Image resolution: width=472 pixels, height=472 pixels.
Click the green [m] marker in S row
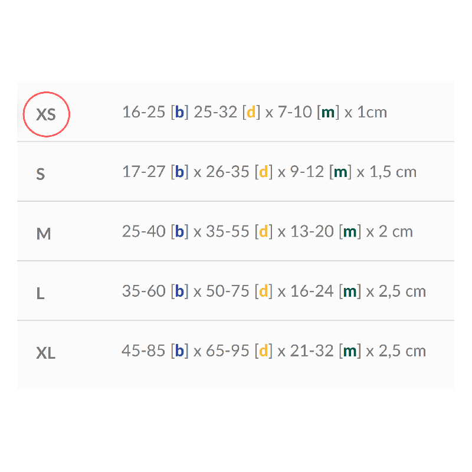tap(340, 172)
